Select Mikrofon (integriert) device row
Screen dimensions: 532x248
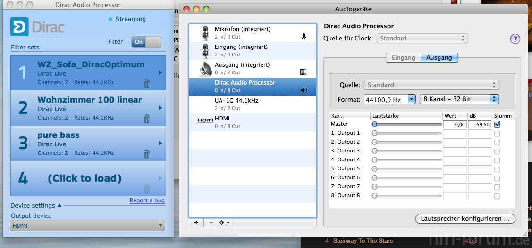[253, 33]
